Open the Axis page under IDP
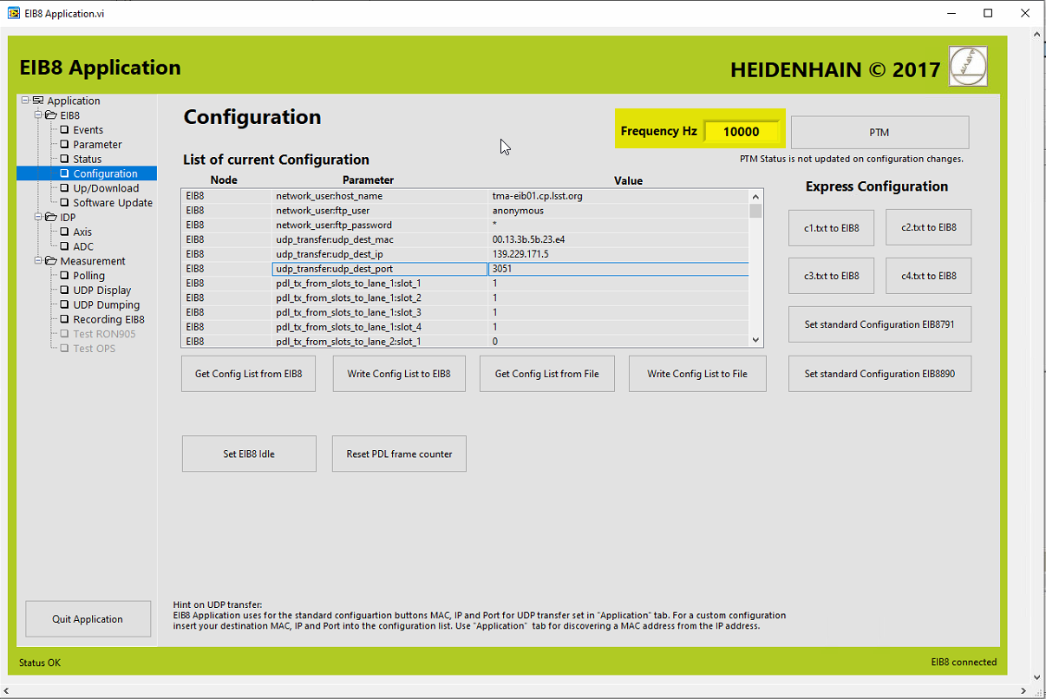1046x699 pixels. point(82,232)
